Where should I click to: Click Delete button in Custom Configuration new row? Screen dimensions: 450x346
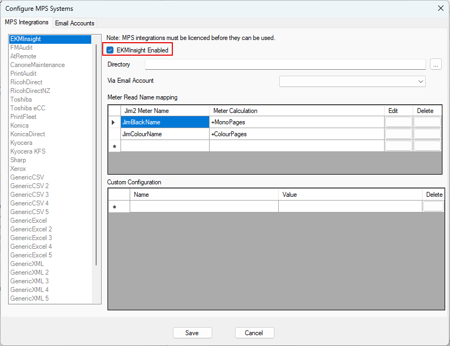coord(433,207)
